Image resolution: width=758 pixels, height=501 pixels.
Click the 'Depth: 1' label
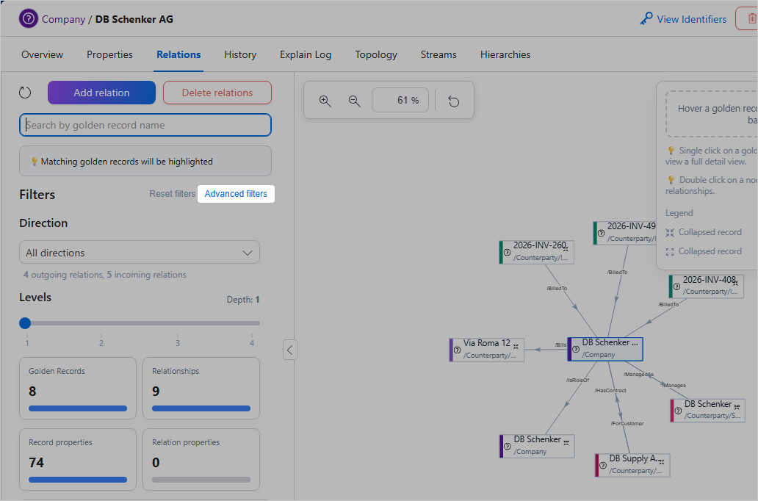243,300
